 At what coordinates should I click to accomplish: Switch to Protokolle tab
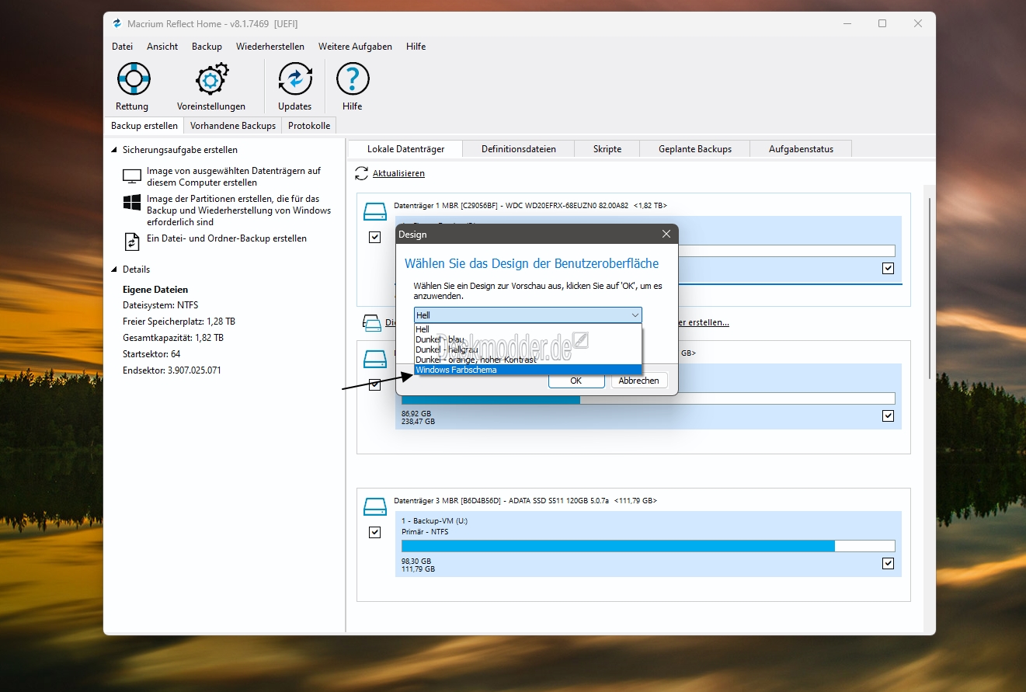coord(309,126)
